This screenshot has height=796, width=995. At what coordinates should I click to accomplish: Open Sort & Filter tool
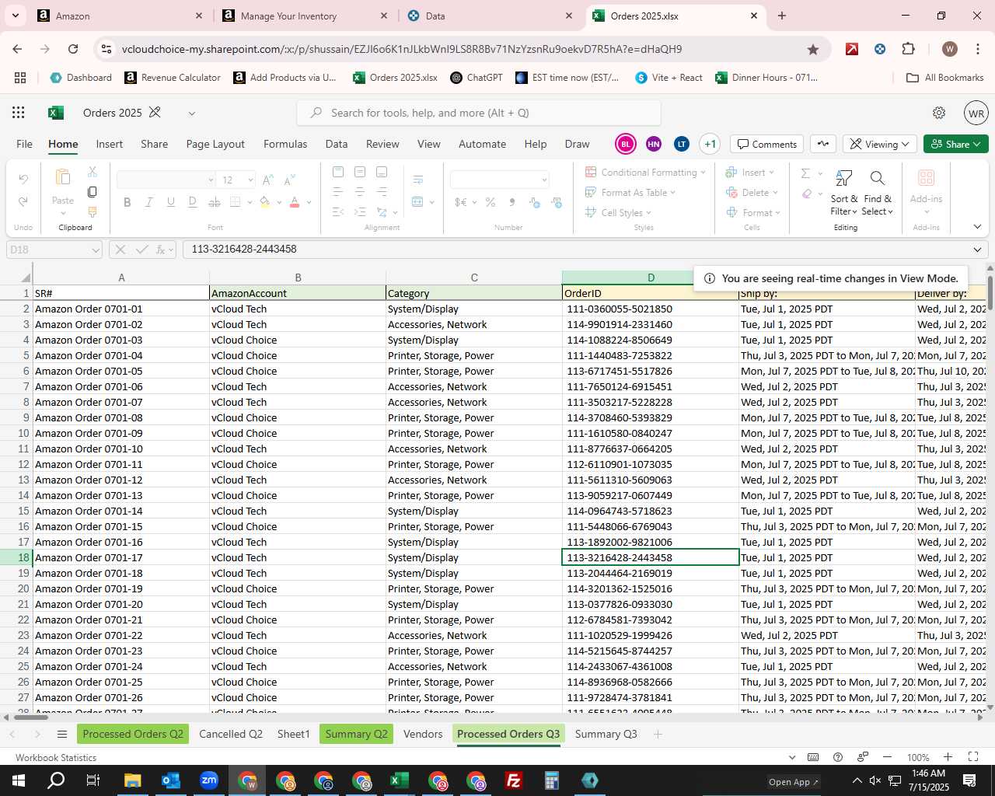pyautogui.click(x=843, y=193)
